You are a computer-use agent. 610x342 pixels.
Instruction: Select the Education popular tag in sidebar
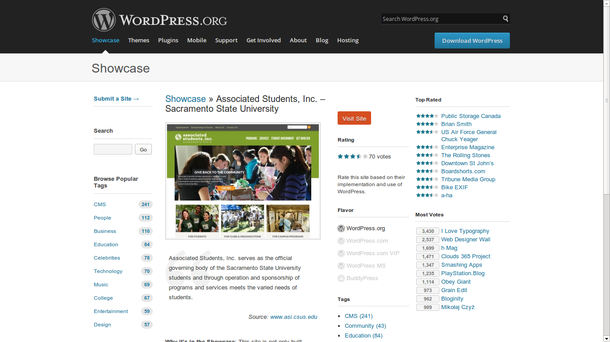pyautogui.click(x=106, y=244)
